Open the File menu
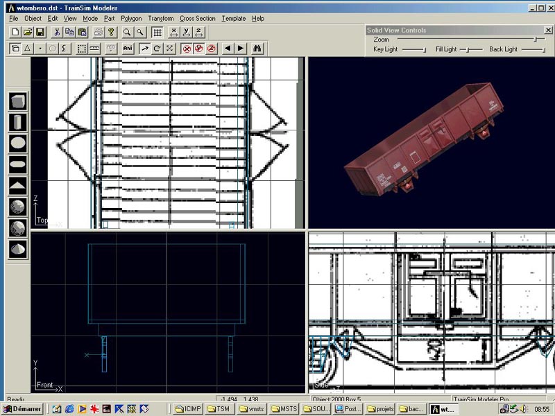Viewport: 555px width, 416px height. (14, 19)
